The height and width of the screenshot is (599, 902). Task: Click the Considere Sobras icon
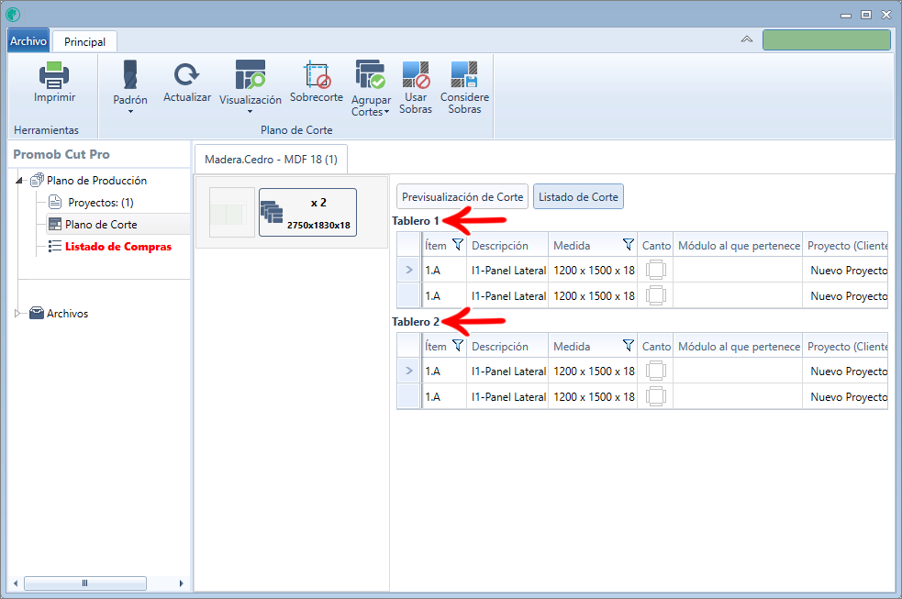click(464, 74)
